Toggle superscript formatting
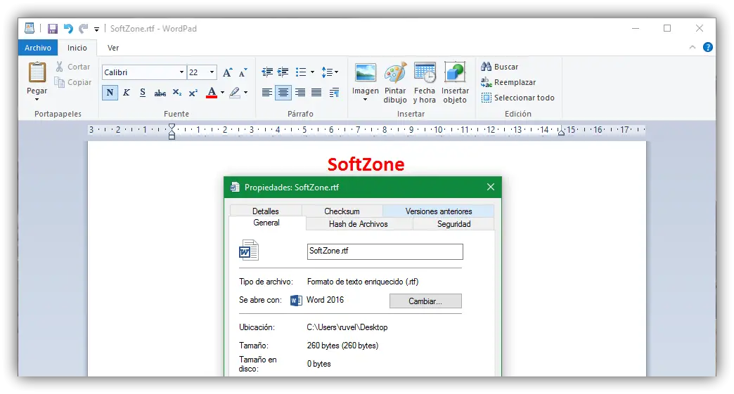This screenshot has width=734, height=394. [x=193, y=93]
